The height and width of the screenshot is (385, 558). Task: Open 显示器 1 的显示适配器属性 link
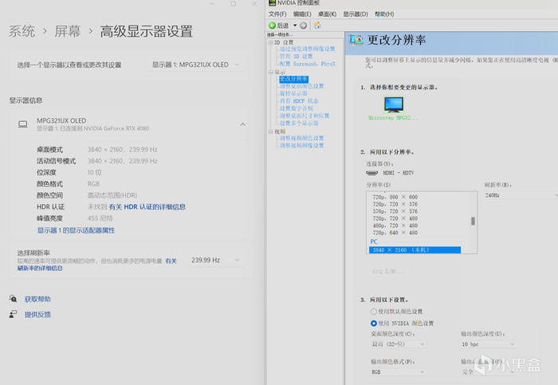pyautogui.click(x=77, y=230)
